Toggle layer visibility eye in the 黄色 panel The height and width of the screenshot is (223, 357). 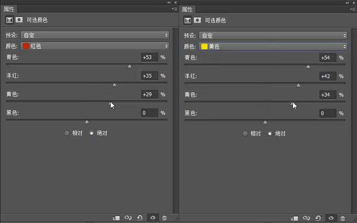coord(331,218)
